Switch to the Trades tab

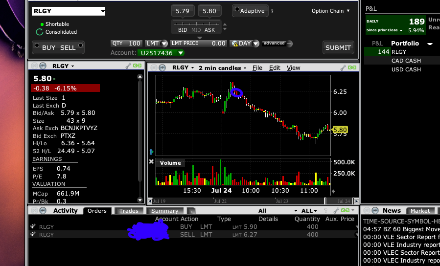point(129,211)
